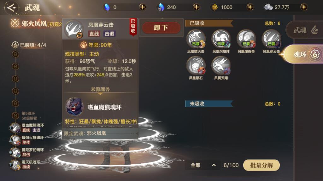
Task: Switch to the 魂环 tab
Action: pos(304,55)
